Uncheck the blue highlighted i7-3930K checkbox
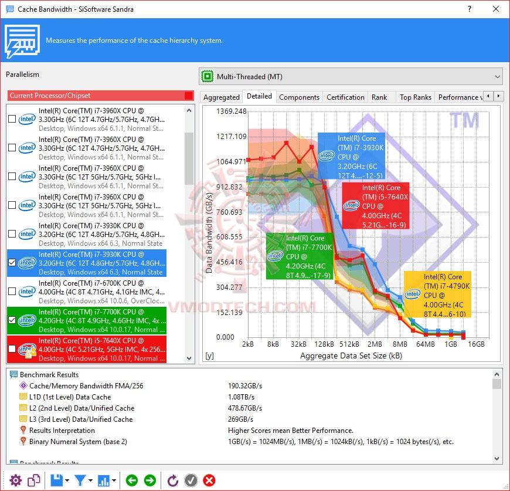510x491 pixels. [x=12, y=262]
